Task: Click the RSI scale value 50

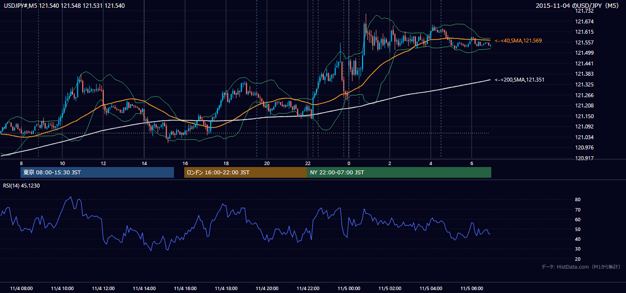Action: [578, 229]
